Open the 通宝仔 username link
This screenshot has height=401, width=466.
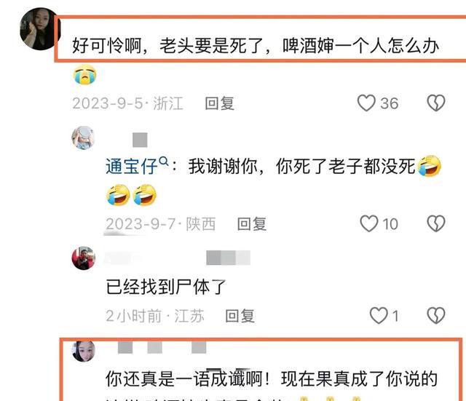(x=131, y=167)
